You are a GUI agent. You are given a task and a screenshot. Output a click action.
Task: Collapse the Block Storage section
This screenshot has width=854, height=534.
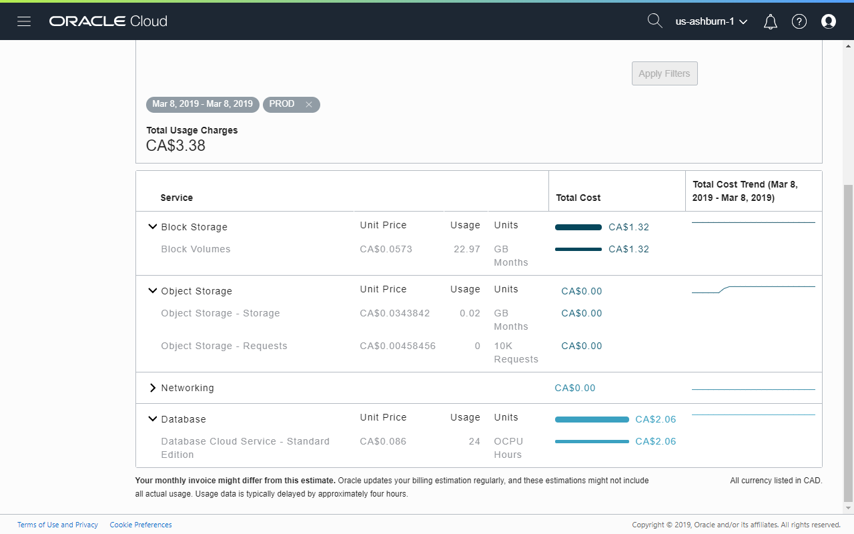[x=153, y=227]
